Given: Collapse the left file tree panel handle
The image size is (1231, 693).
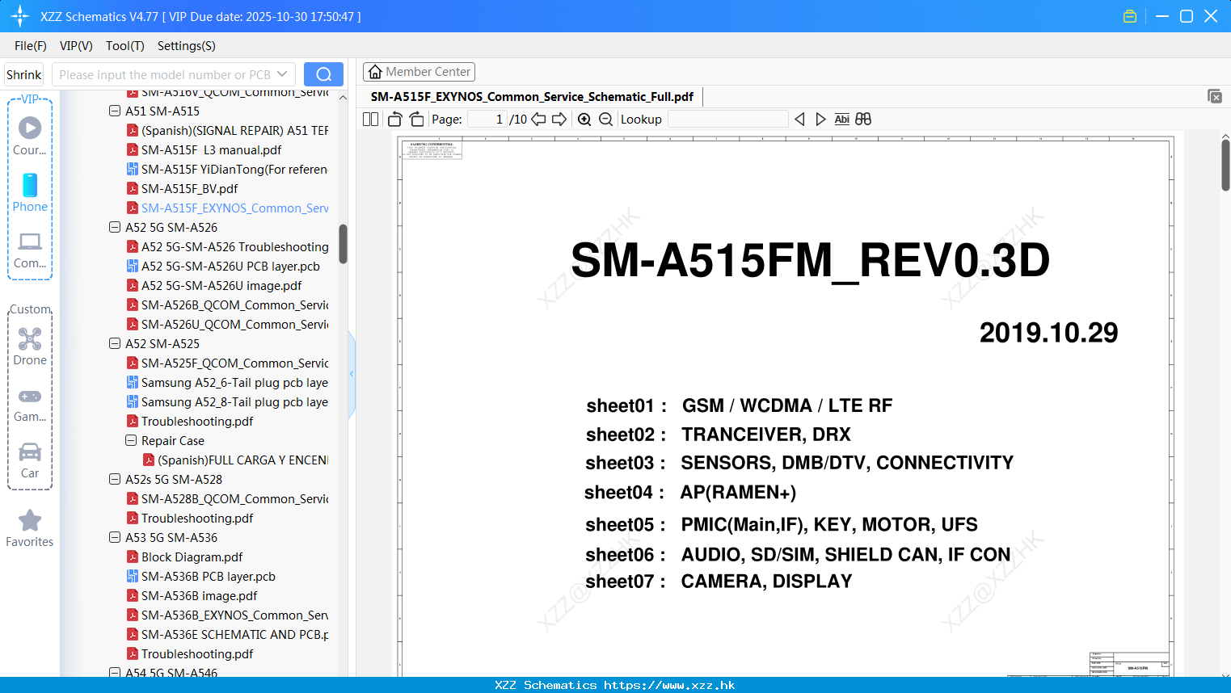Looking at the screenshot, I should click(352, 374).
